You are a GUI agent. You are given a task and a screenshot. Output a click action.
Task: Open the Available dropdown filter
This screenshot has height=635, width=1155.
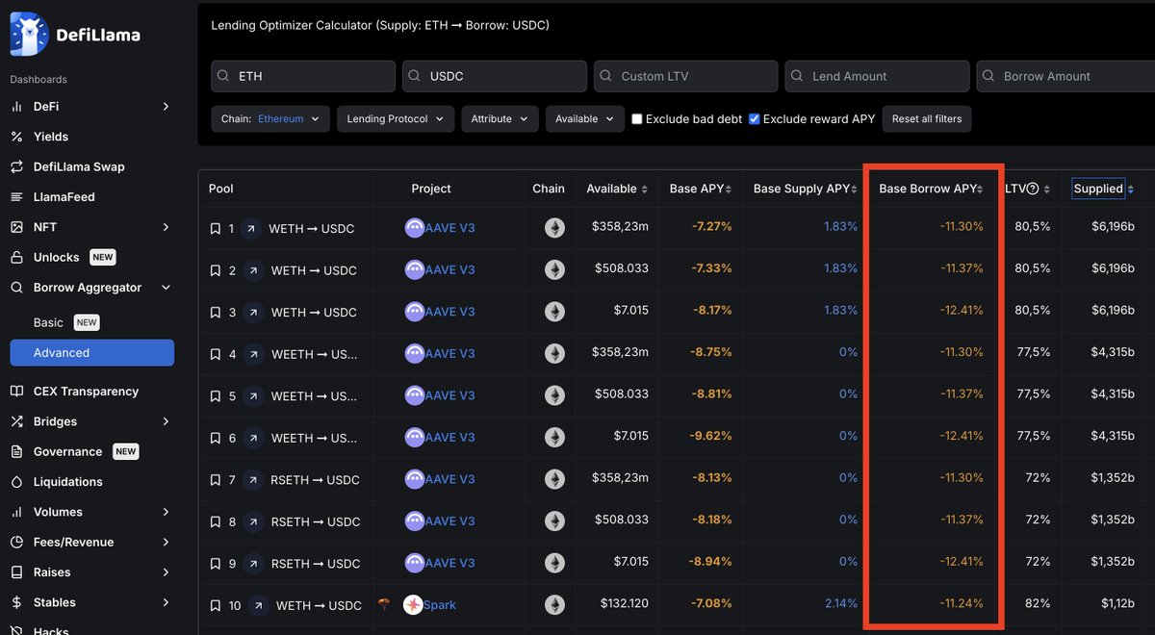[x=585, y=119]
